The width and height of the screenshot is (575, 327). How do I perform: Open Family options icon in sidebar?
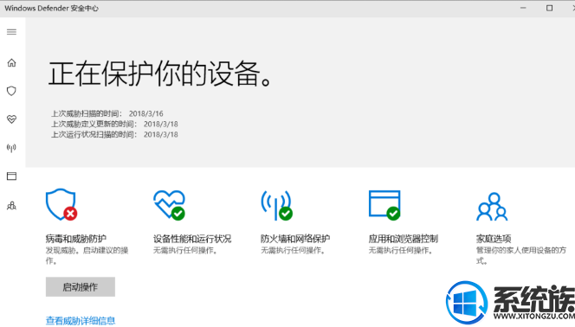tap(12, 205)
